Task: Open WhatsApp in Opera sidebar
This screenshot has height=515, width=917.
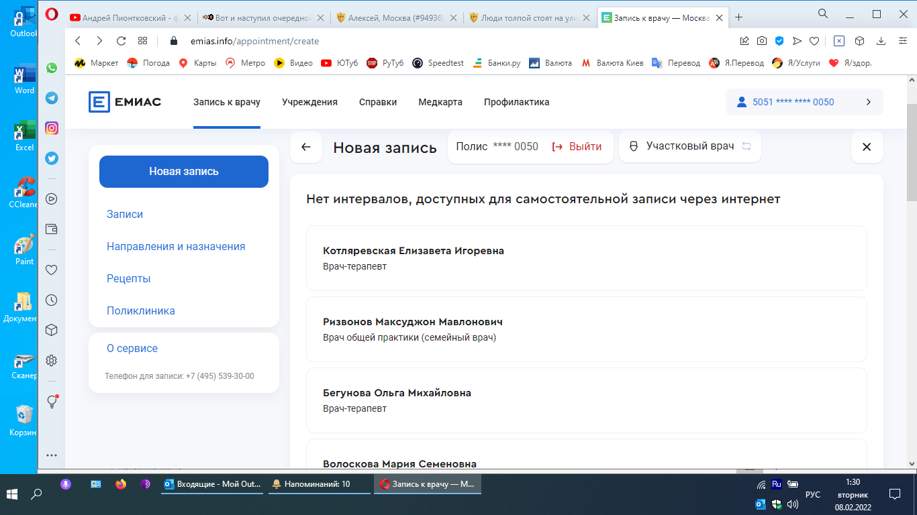Action: tap(52, 68)
